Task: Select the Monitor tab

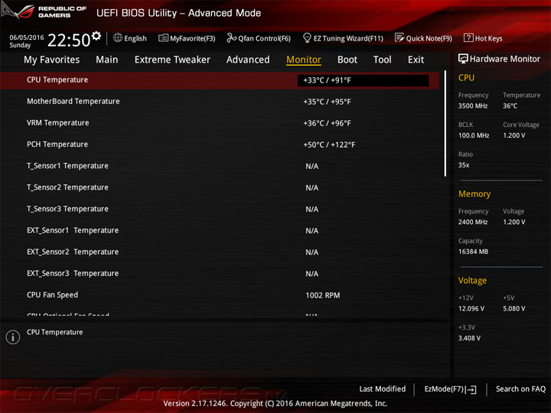Action: (304, 60)
